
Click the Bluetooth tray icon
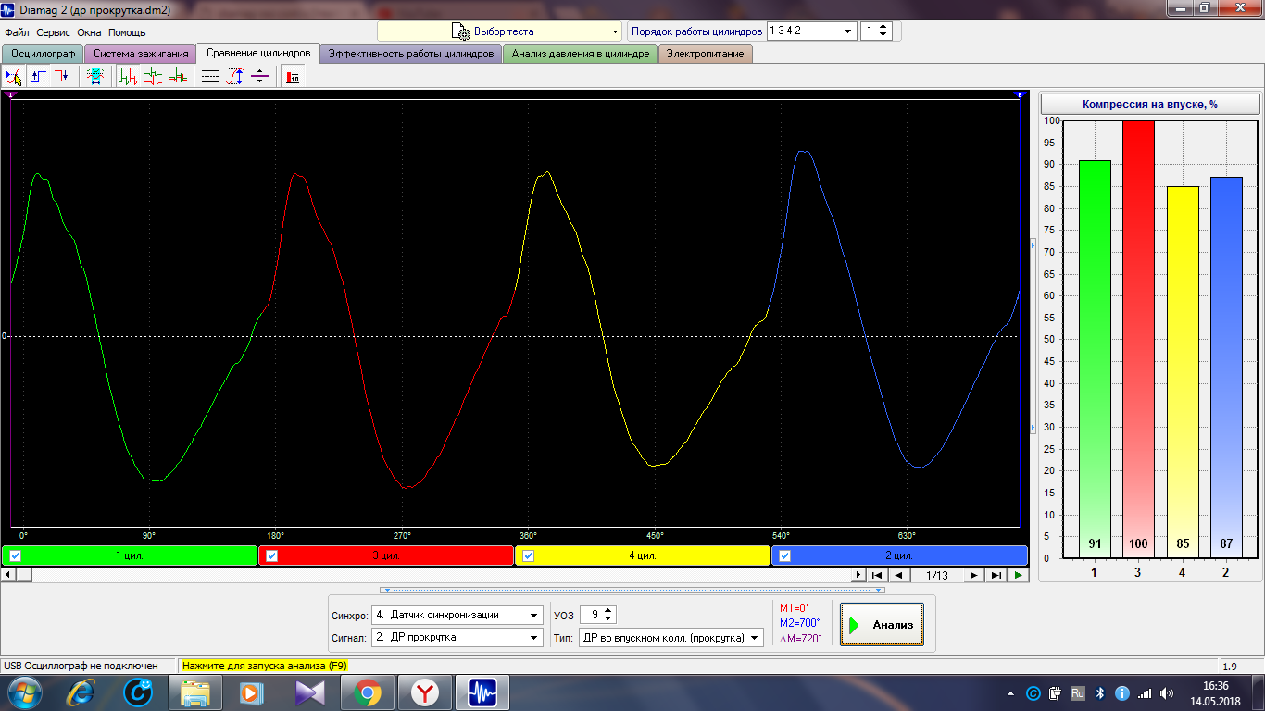[x=1100, y=692]
